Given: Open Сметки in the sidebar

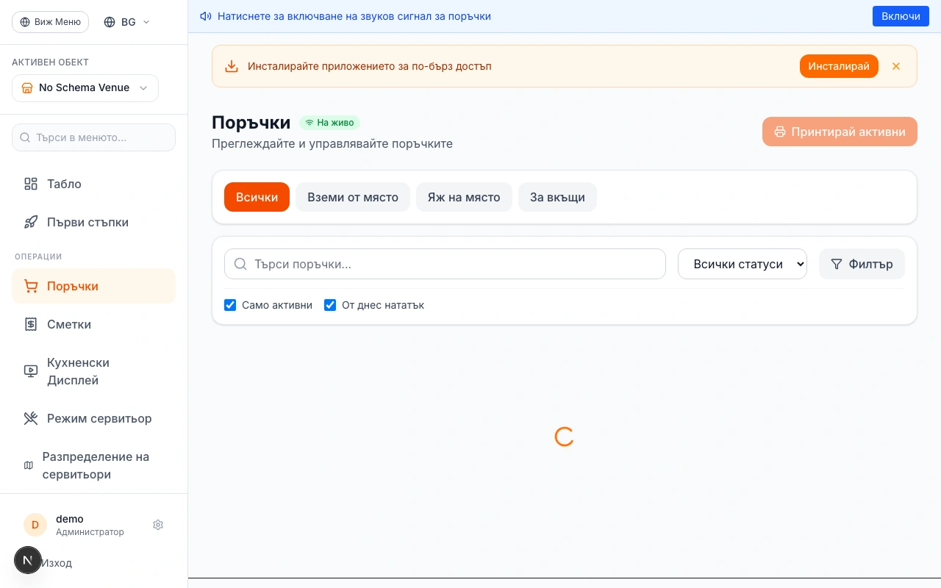Looking at the screenshot, I should point(93,324).
